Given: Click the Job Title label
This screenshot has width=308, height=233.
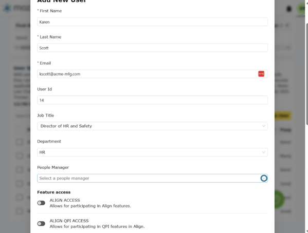Looking at the screenshot, I should [x=46, y=115].
